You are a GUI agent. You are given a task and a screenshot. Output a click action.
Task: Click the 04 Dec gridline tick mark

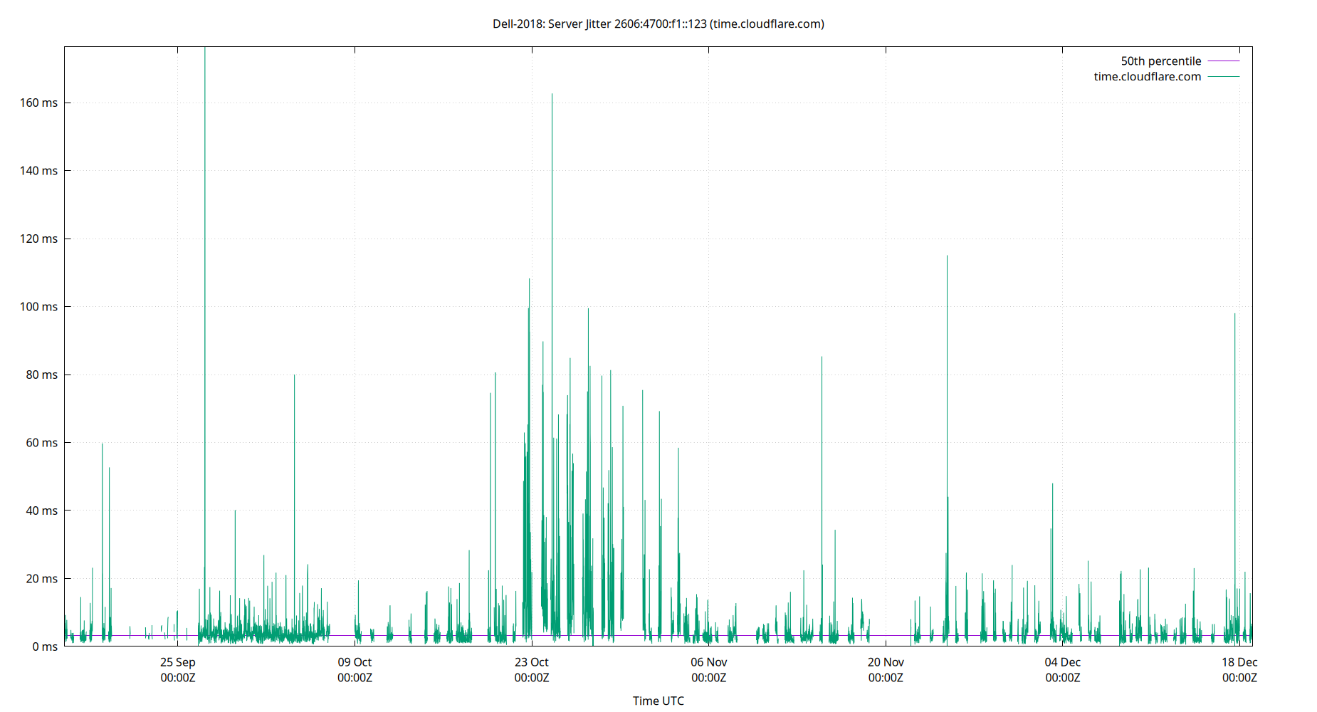[1064, 644]
